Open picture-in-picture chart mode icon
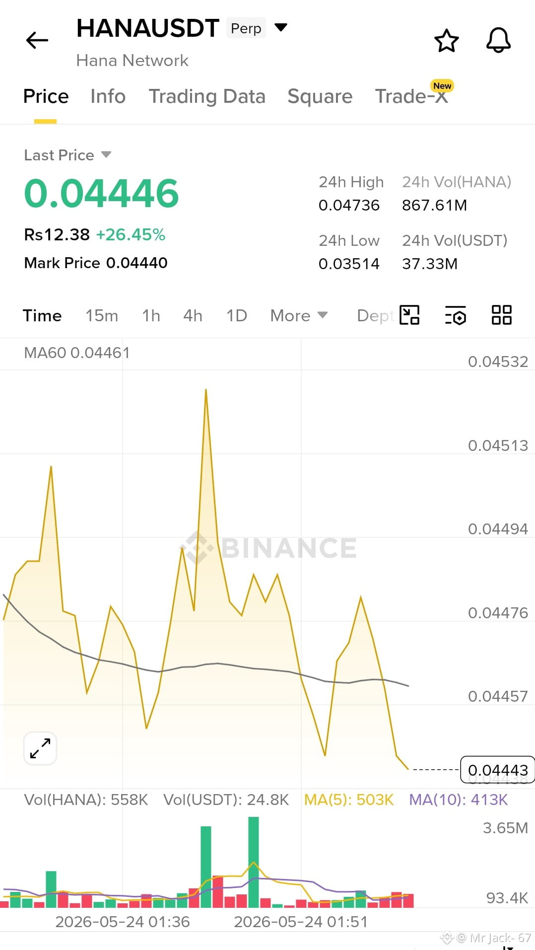535x950 pixels. (409, 315)
